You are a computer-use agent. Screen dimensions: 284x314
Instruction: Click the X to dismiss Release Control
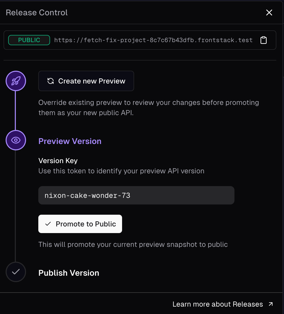coord(269,12)
